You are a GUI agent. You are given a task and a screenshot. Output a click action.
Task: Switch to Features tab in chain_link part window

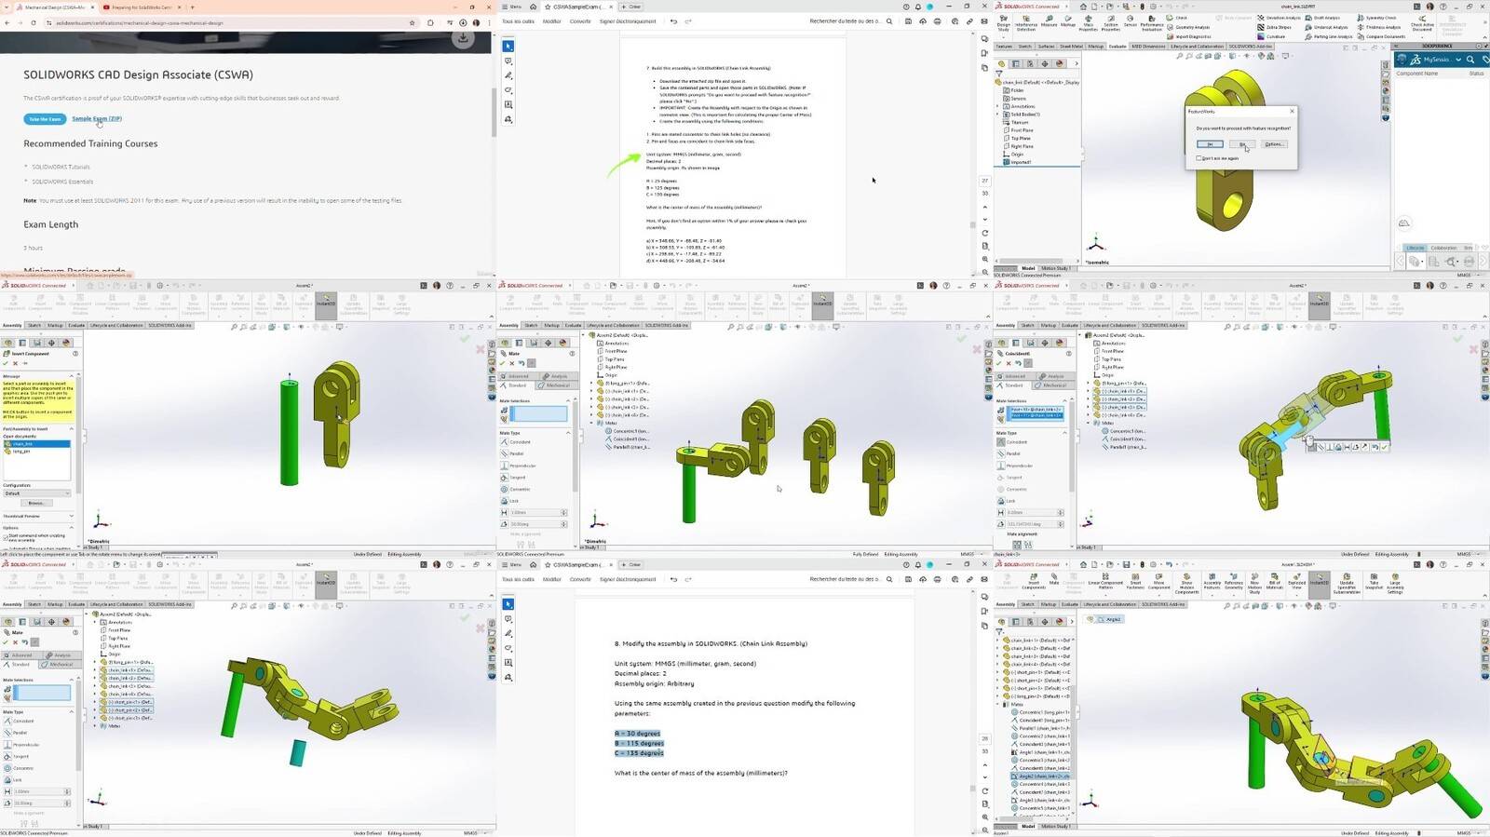click(x=1004, y=47)
